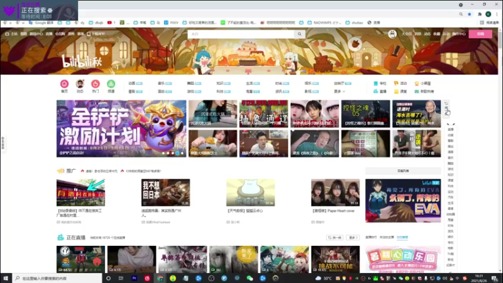Click the browser zoom magnifier icon in address bar
The image size is (503, 283).
pos(461,14)
